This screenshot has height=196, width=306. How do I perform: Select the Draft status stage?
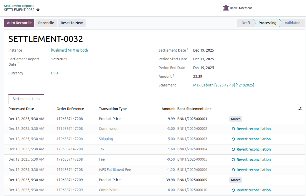pyautogui.click(x=246, y=23)
